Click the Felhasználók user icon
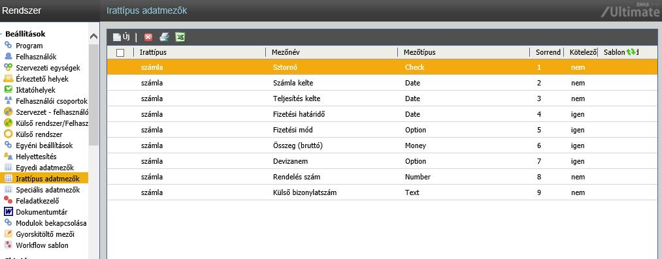662x259 pixels. click(8, 57)
